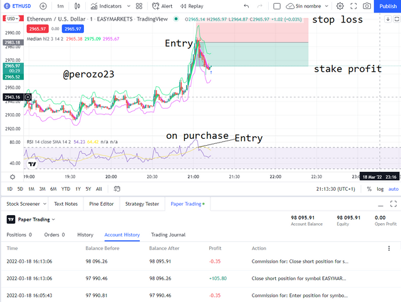Select the YTD date range
This screenshot has width=401, height=302.
pyautogui.click(x=66, y=189)
